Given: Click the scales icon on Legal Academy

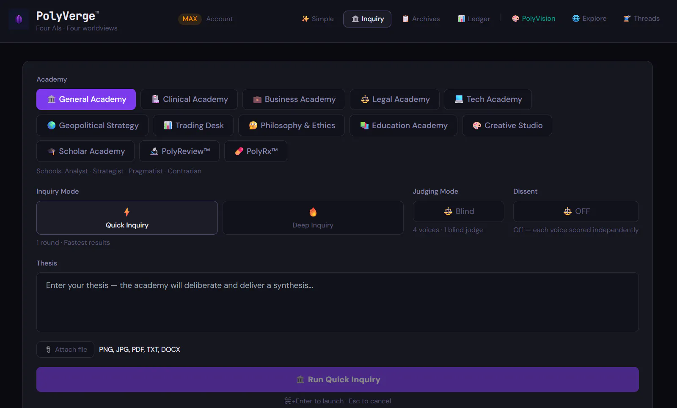Looking at the screenshot, I should click(x=365, y=99).
